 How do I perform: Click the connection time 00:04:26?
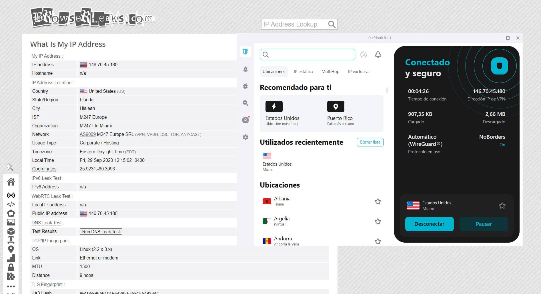pyautogui.click(x=418, y=91)
